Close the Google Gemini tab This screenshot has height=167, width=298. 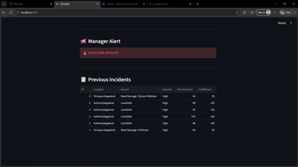(x=190, y=4)
